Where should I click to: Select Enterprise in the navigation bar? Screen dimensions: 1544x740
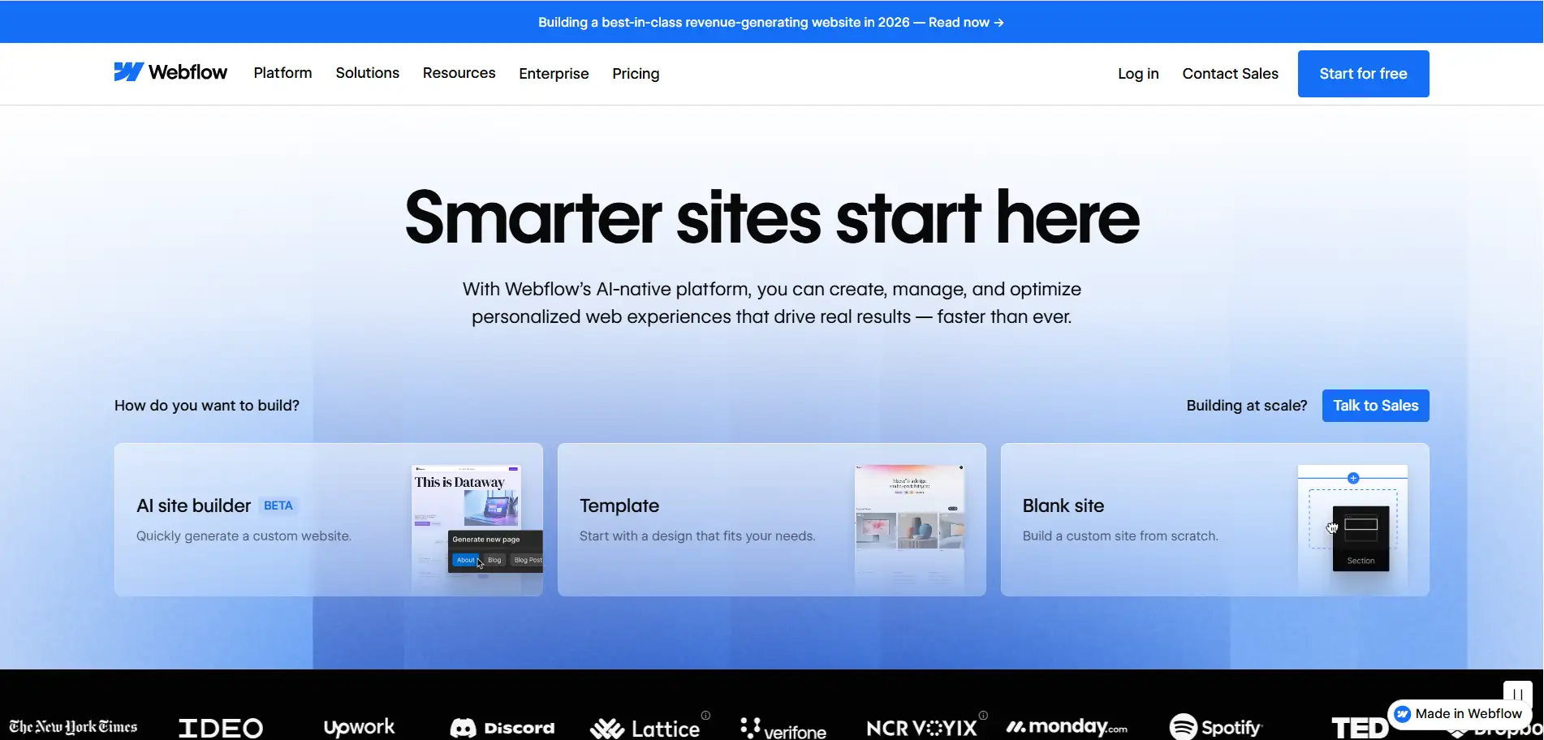pos(553,73)
